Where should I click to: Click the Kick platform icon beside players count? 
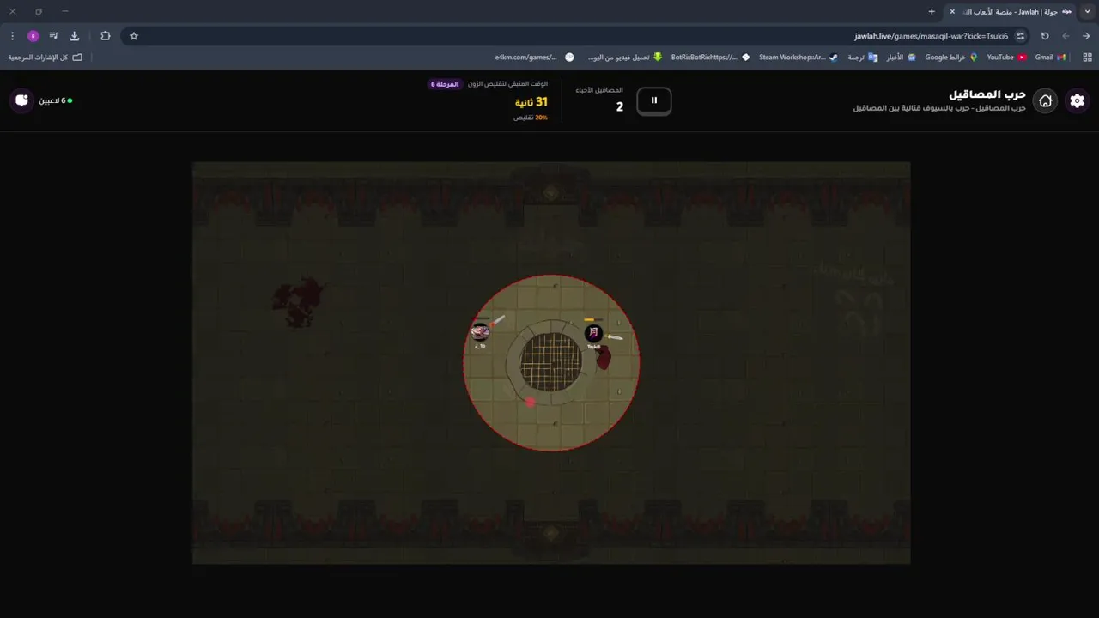[x=22, y=100]
